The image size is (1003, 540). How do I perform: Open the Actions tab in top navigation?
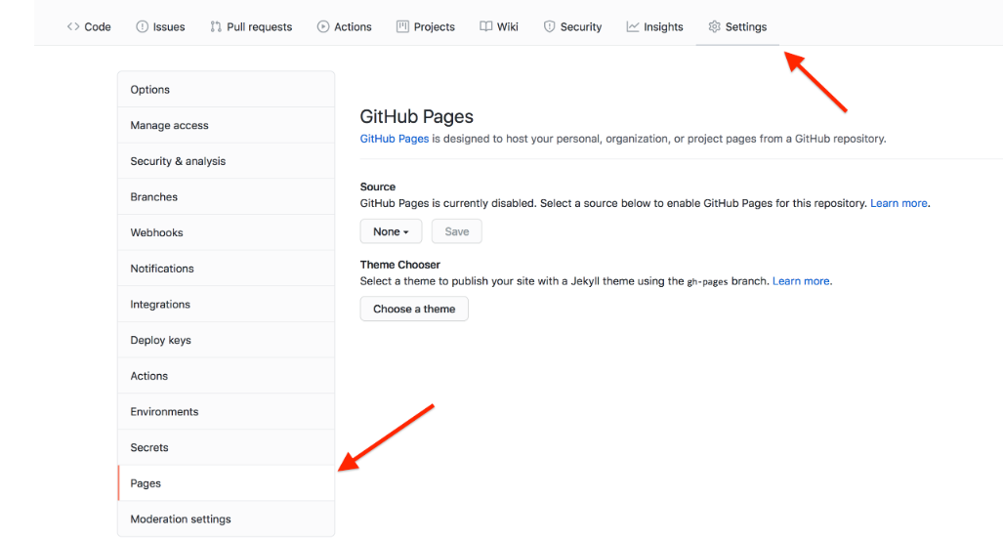(344, 27)
